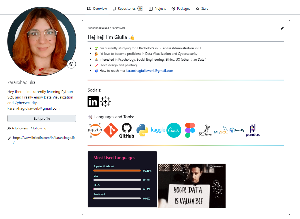Click the NumPy logo
The width and height of the screenshot is (300, 219).
[x=237, y=130]
